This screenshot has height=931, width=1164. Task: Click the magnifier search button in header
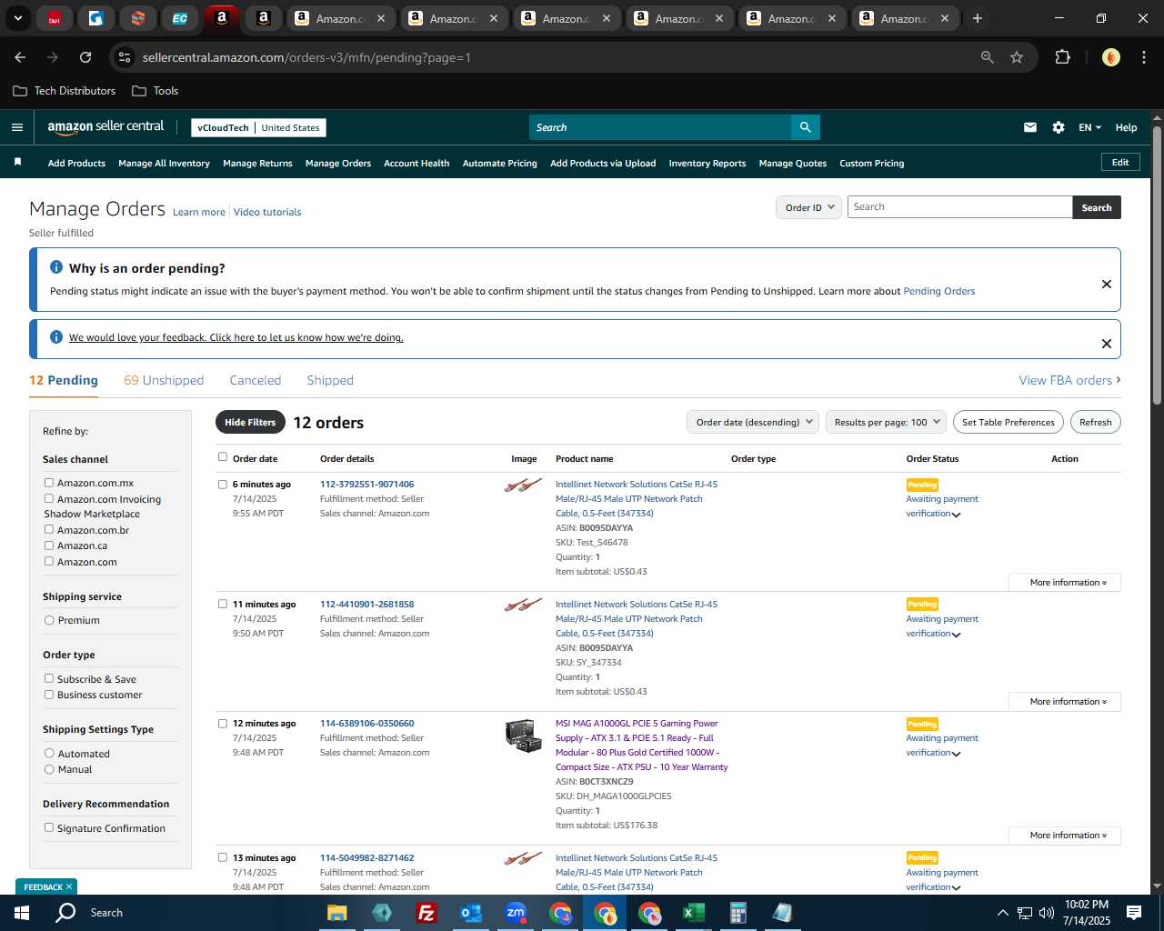[805, 127]
